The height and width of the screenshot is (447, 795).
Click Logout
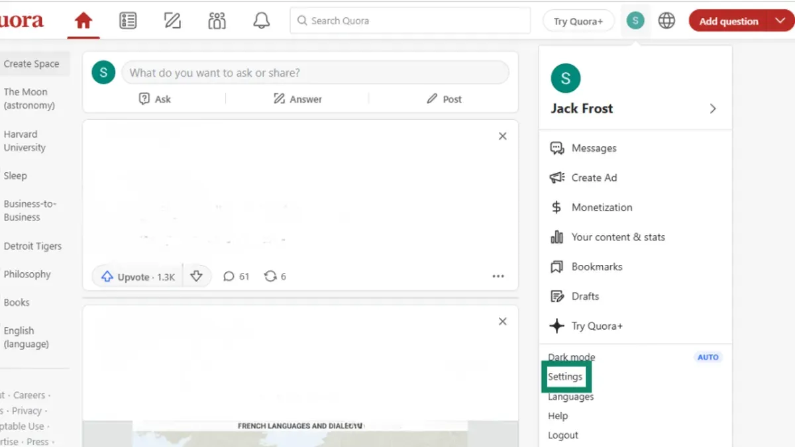point(563,435)
